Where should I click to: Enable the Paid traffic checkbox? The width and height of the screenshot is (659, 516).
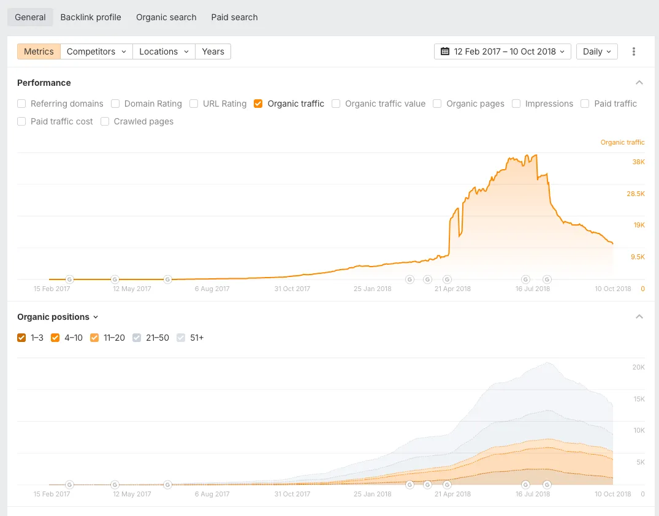click(x=585, y=104)
